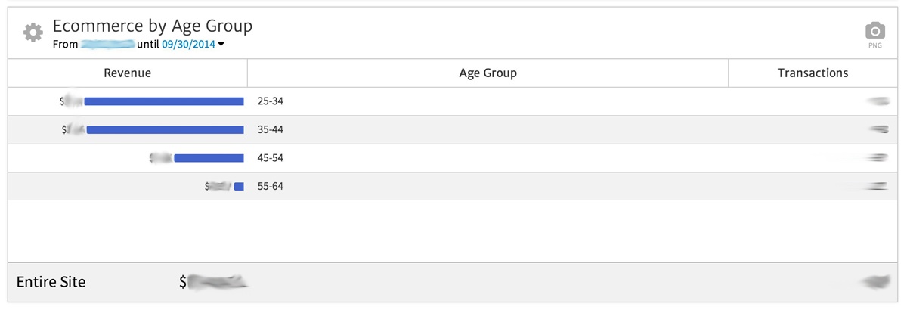Screen dimensions: 907x313
Task: Expand the date range dropdown arrow
Action: coord(221,45)
